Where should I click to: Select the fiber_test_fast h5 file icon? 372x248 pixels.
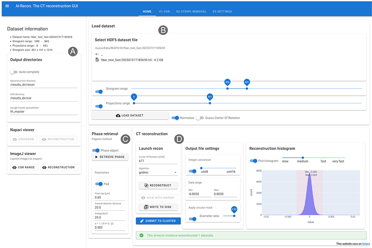[x=97, y=60]
